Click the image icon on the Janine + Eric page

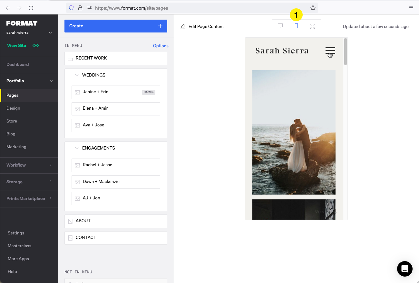pyautogui.click(x=77, y=92)
